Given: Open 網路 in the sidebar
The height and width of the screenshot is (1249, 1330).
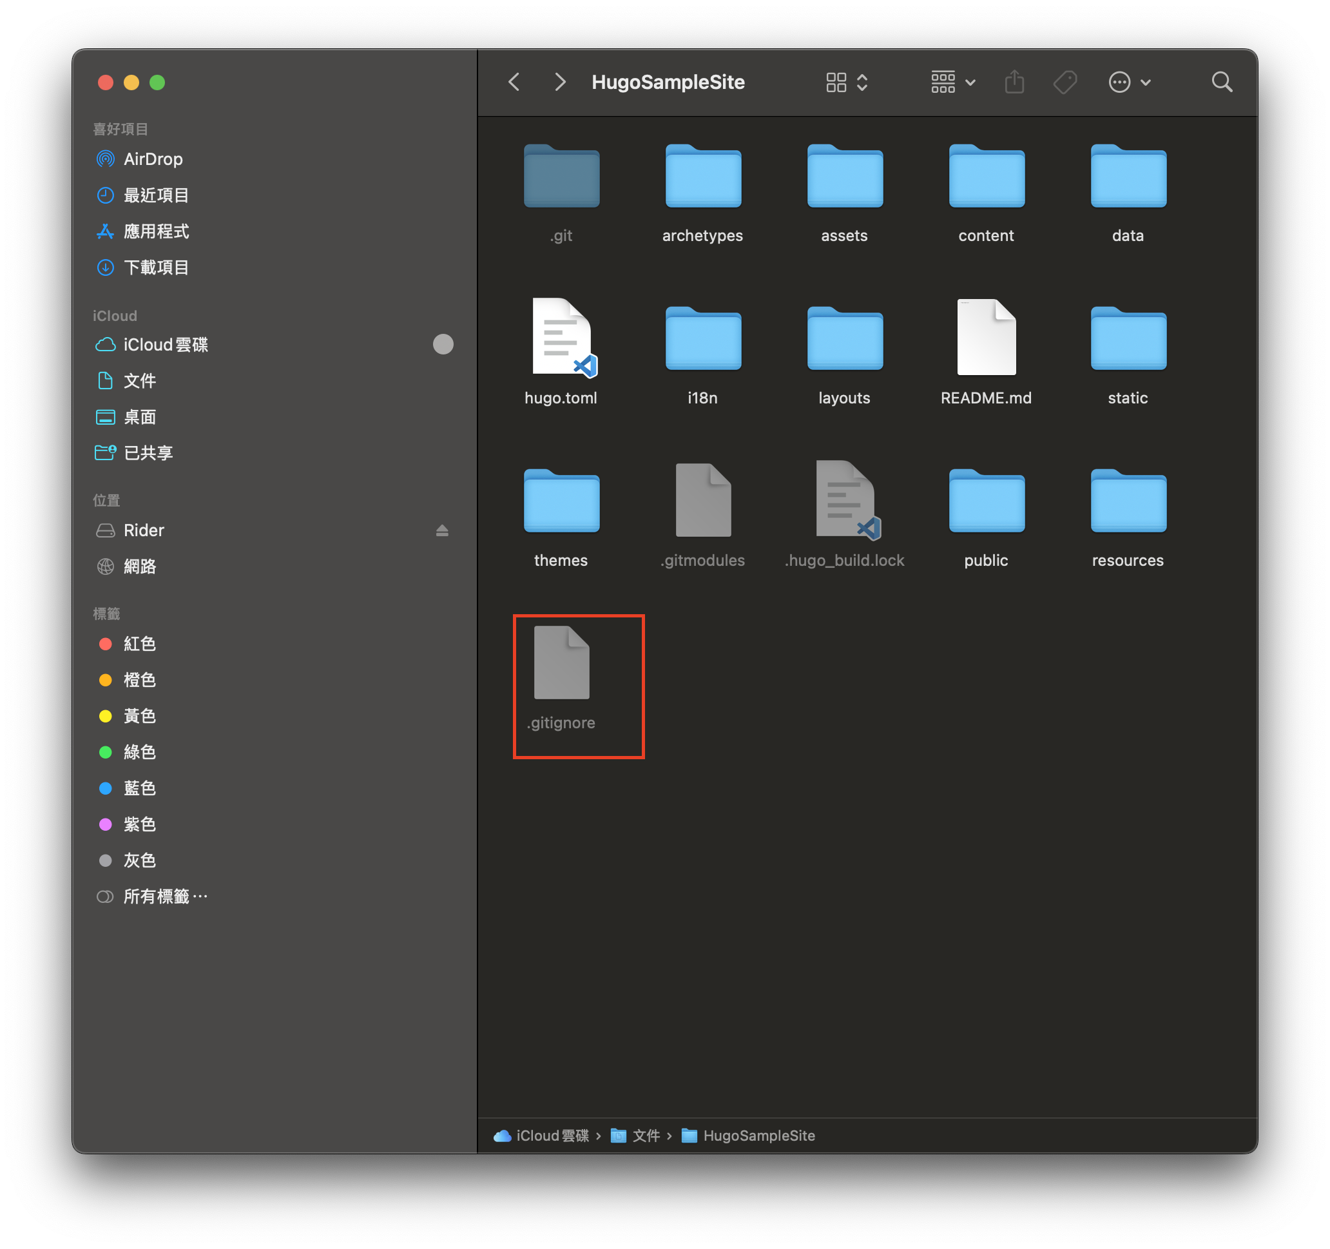Looking at the screenshot, I should (275, 566).
